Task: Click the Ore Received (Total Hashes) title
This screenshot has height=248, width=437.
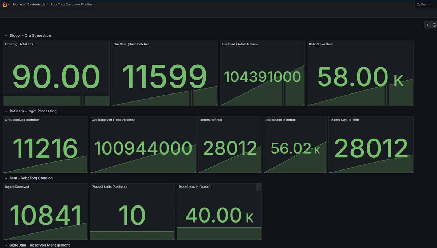Action: point(113,120)
